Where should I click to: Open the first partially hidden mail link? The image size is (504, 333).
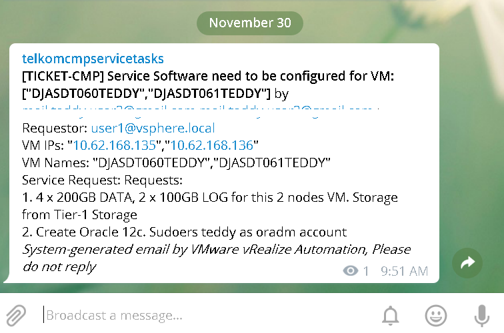pos(108,109)
